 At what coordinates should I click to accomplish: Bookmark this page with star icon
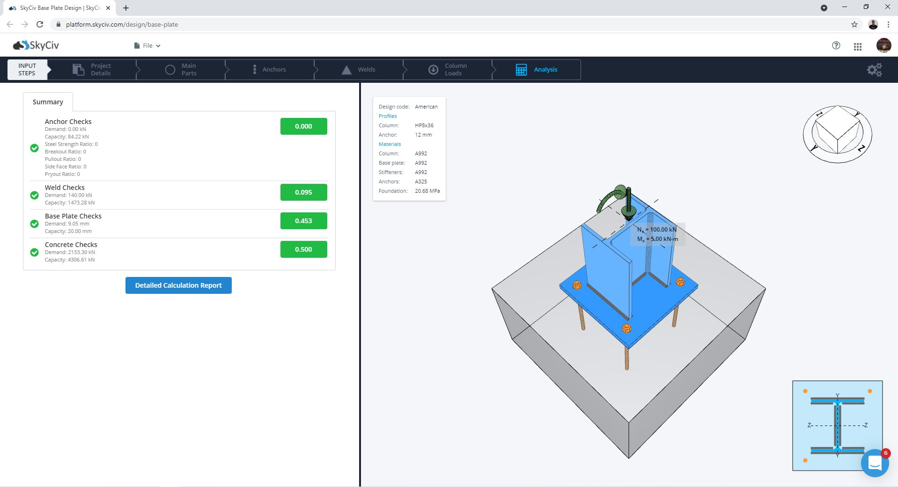click(x=854, y=24)
